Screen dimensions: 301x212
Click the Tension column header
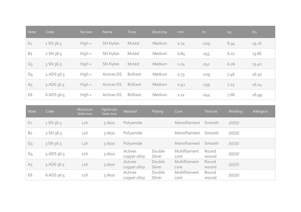[x=86, y=32]
